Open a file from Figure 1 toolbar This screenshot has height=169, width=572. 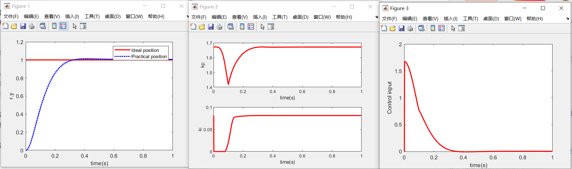14,26
